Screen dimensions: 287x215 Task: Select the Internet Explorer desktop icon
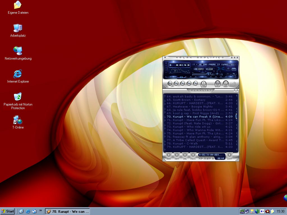click(18, 76)
